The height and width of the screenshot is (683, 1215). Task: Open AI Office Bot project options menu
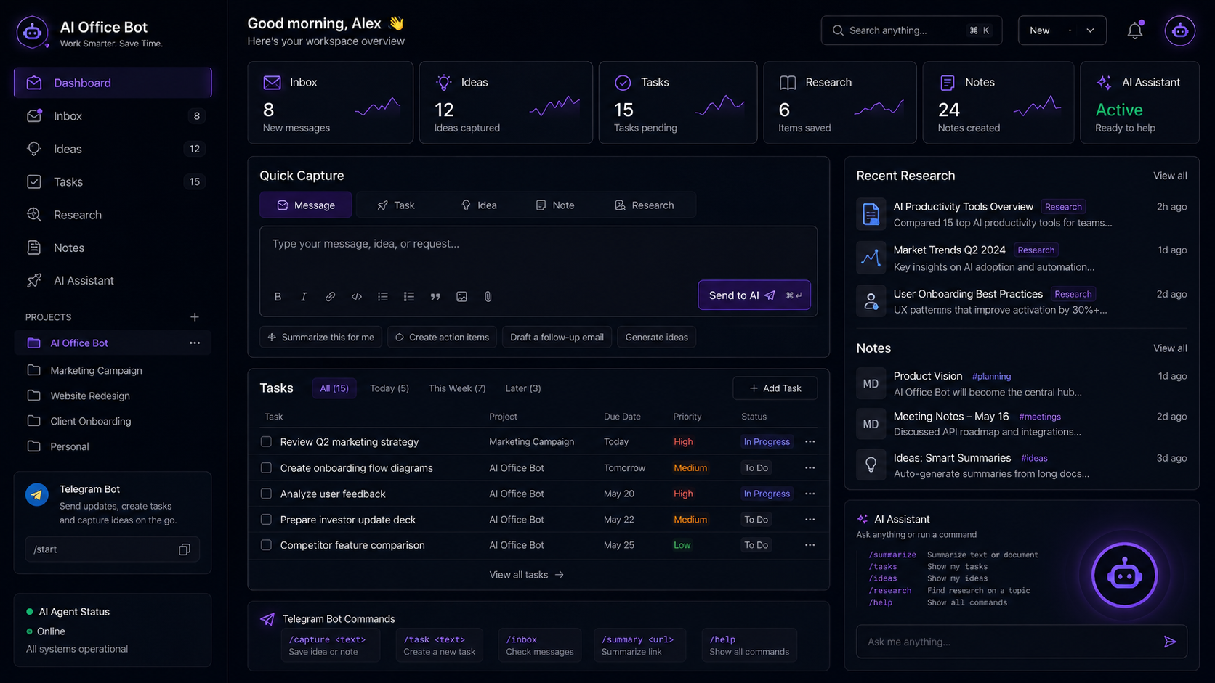(x=195, y=343)
